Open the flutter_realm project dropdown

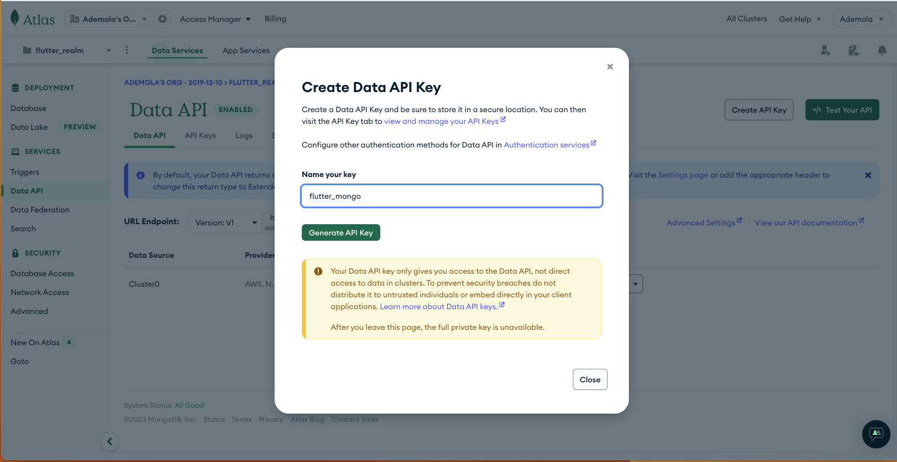pyautogui.click(x=67, y=50)
